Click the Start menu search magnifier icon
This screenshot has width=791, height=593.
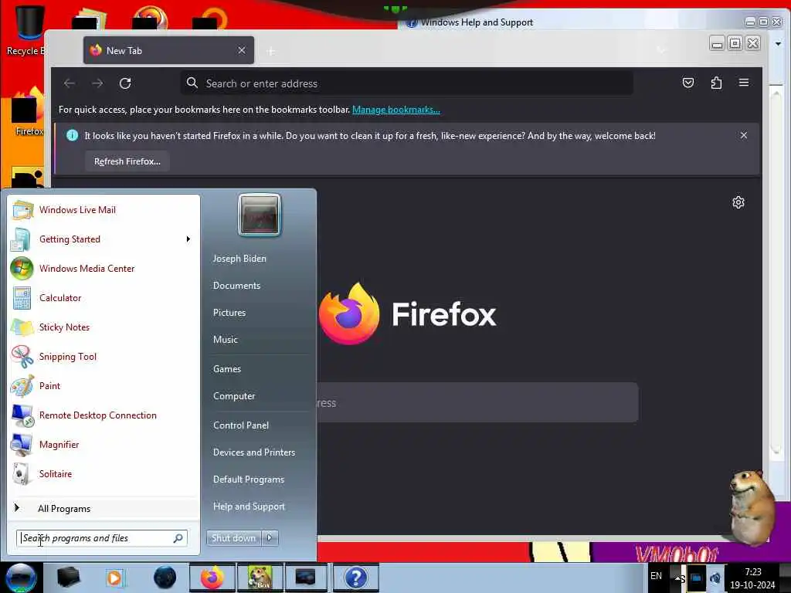click(178, 538)
